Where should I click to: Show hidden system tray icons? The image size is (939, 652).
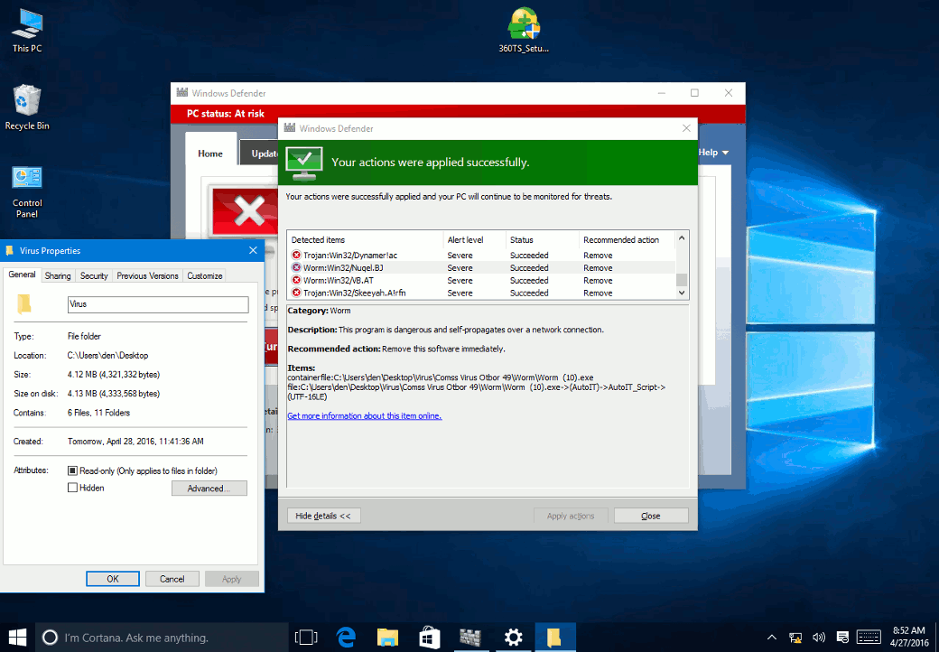pos(772,638)
